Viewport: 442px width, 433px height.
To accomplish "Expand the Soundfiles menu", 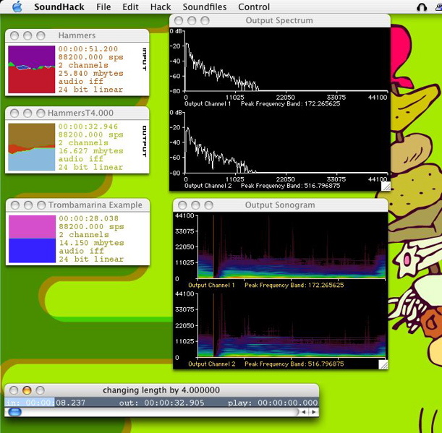I will tap(204, 7).
